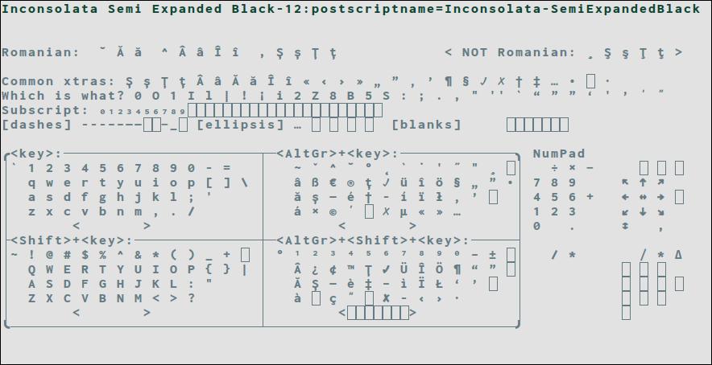Click the NumPad heading label
This screenshot has height=365, width=712.
tap(559, 154)
